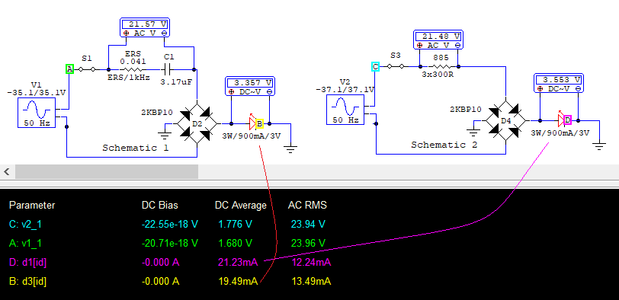Select the V1 sine voltage source
Image resolution: width=619 pixels, height=300 pixels.
(x=37, y=113)
